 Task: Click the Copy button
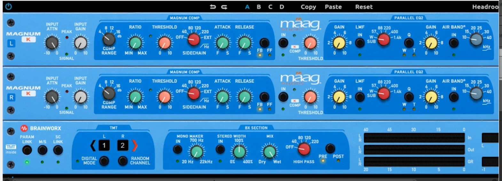pos(308,7)
